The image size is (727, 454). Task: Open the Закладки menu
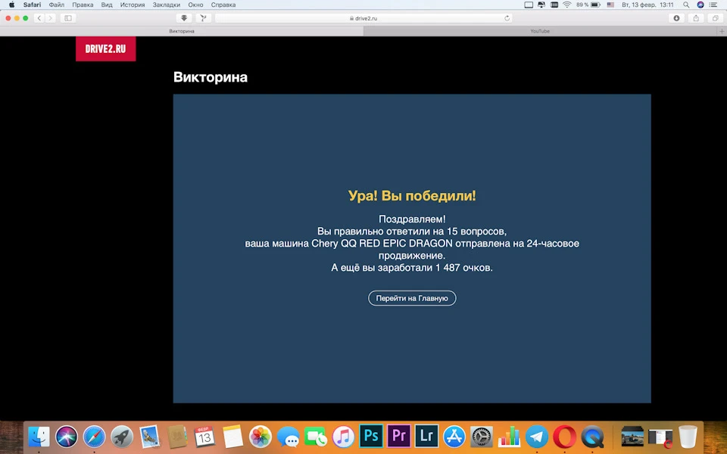coord(167,5)
